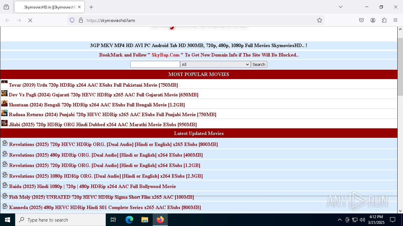Click film reel icon beside Revelations [400MB]
Image resolution: width=403 pixels, height=226 pixels.
5,154
